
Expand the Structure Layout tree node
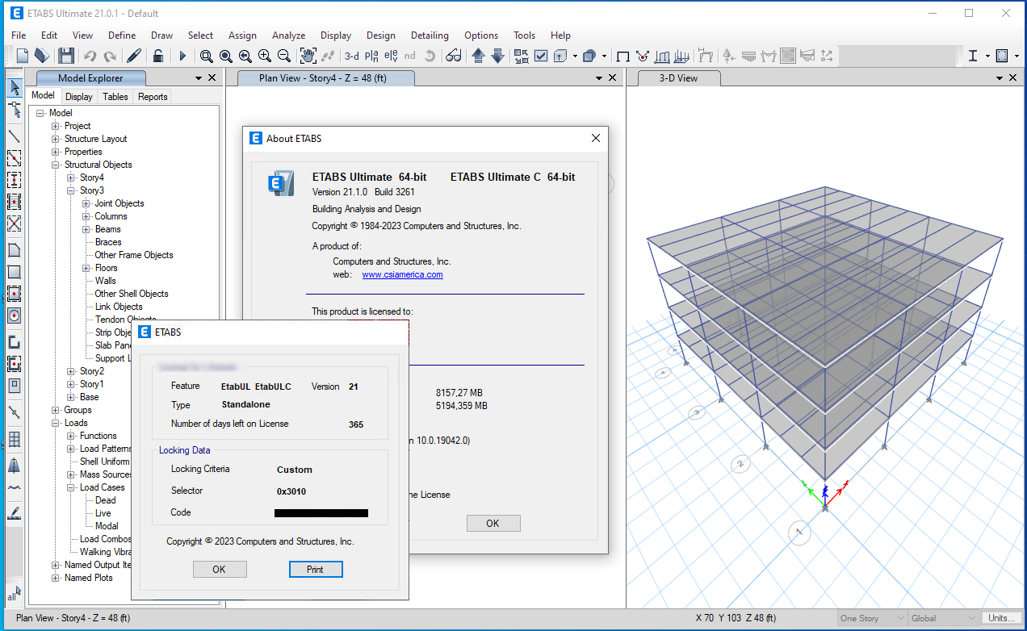(x=56, y=139)
